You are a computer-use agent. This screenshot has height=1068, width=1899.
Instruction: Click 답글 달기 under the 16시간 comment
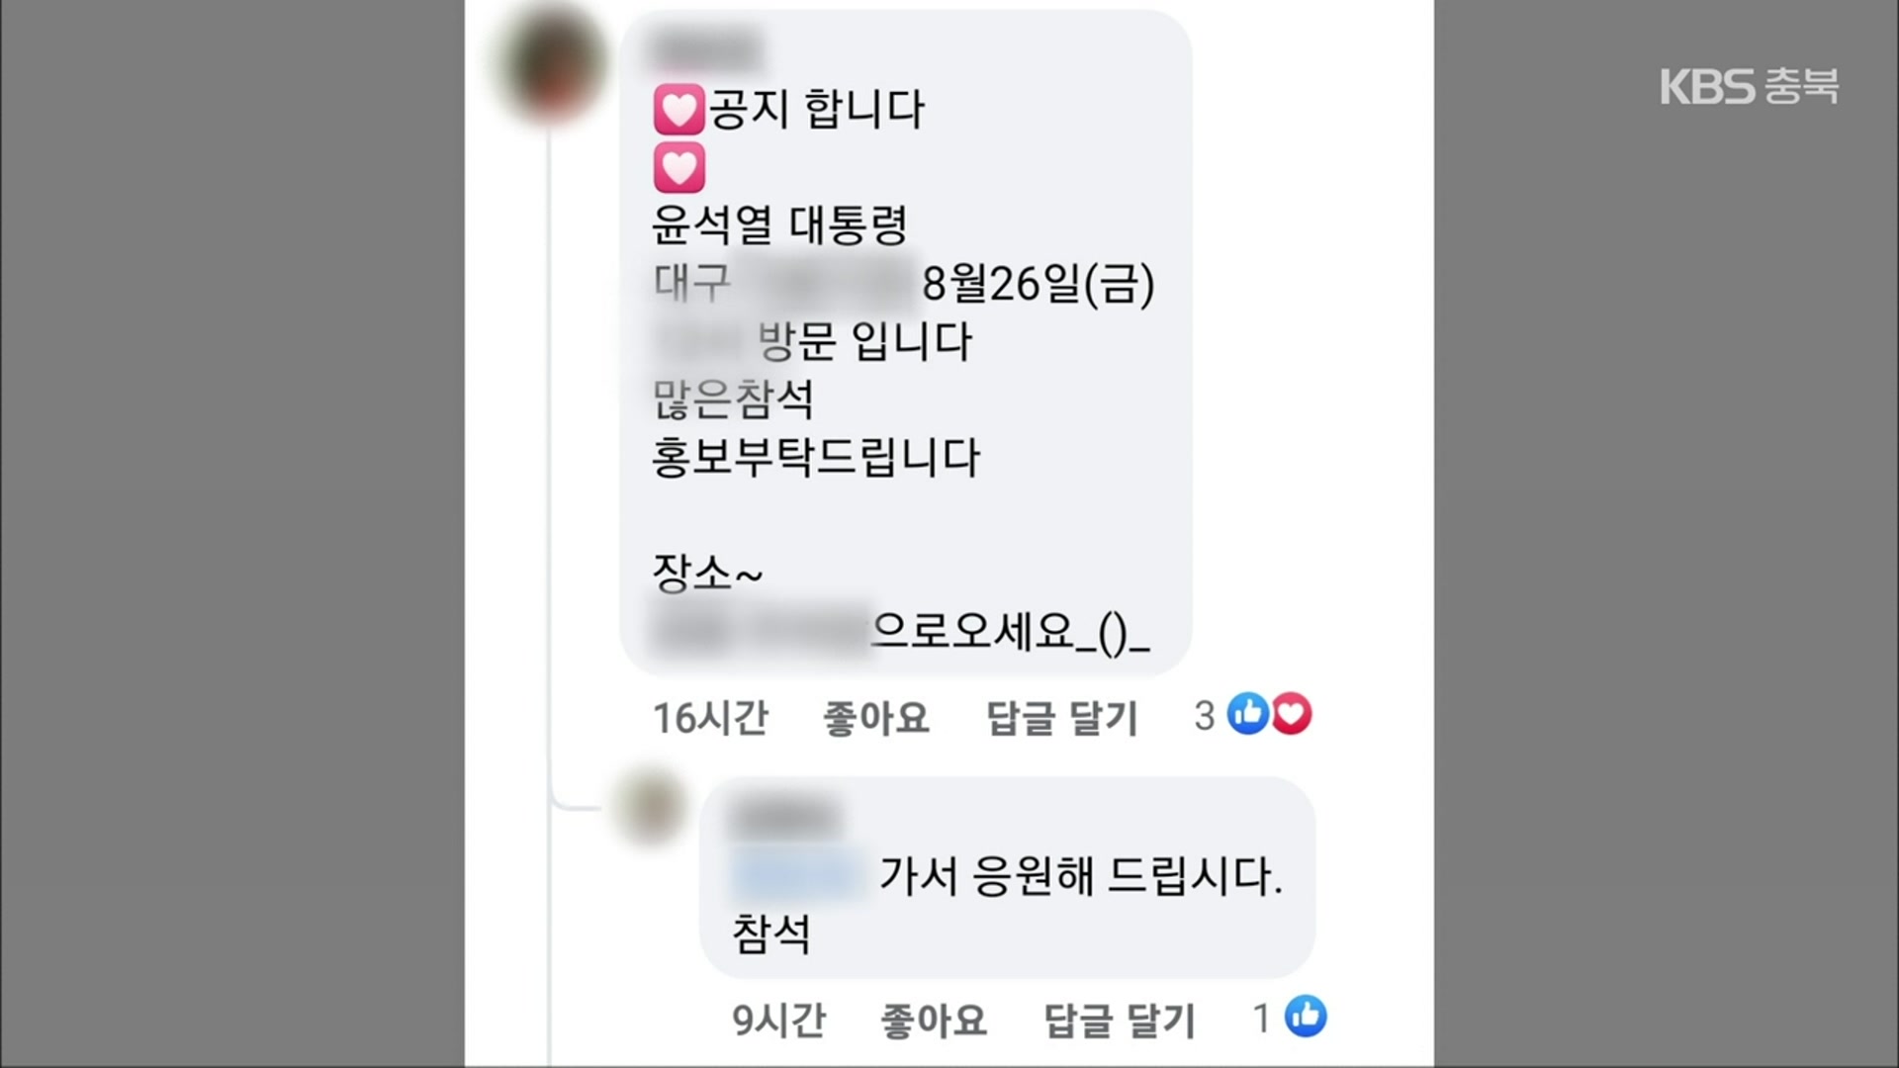click(x=1062, y=717)
